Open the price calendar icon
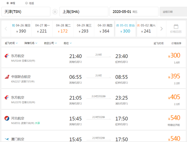Image resolution: width=187 pixels, height=142 pixels. [176, 26]
